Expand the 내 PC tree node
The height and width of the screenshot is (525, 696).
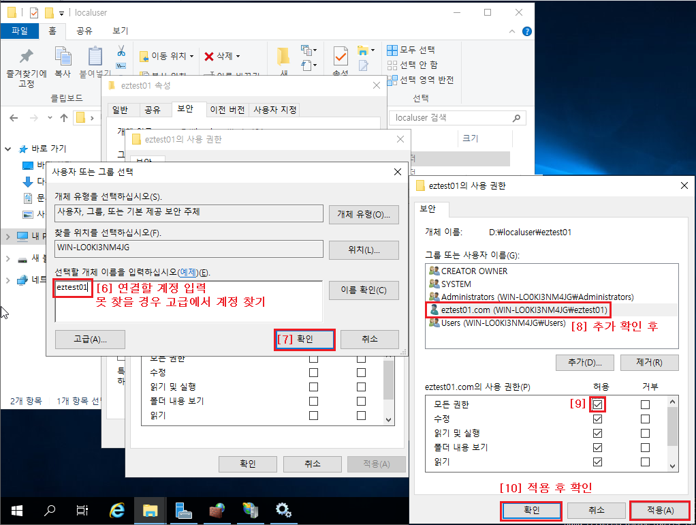(7, 237)
